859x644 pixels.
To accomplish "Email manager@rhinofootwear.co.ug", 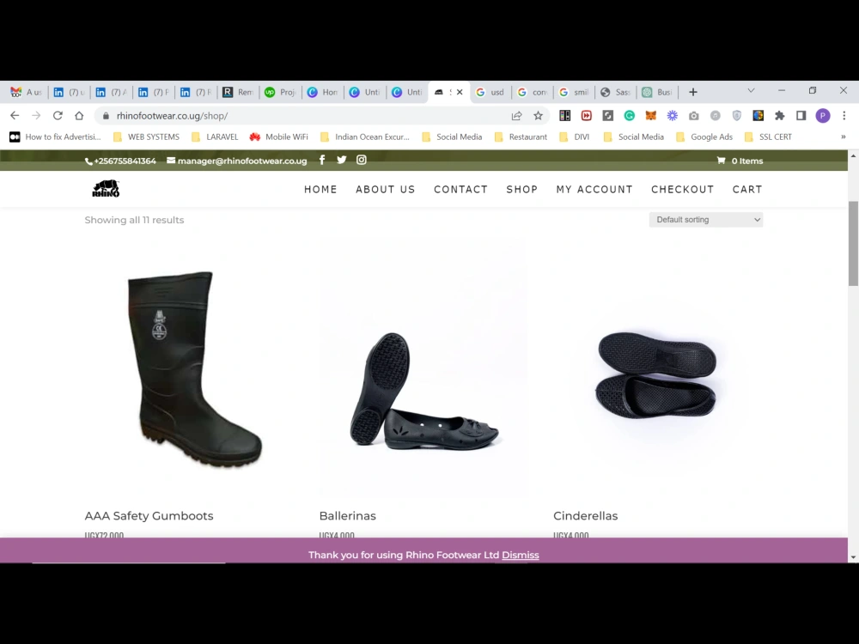I will 237,161.
